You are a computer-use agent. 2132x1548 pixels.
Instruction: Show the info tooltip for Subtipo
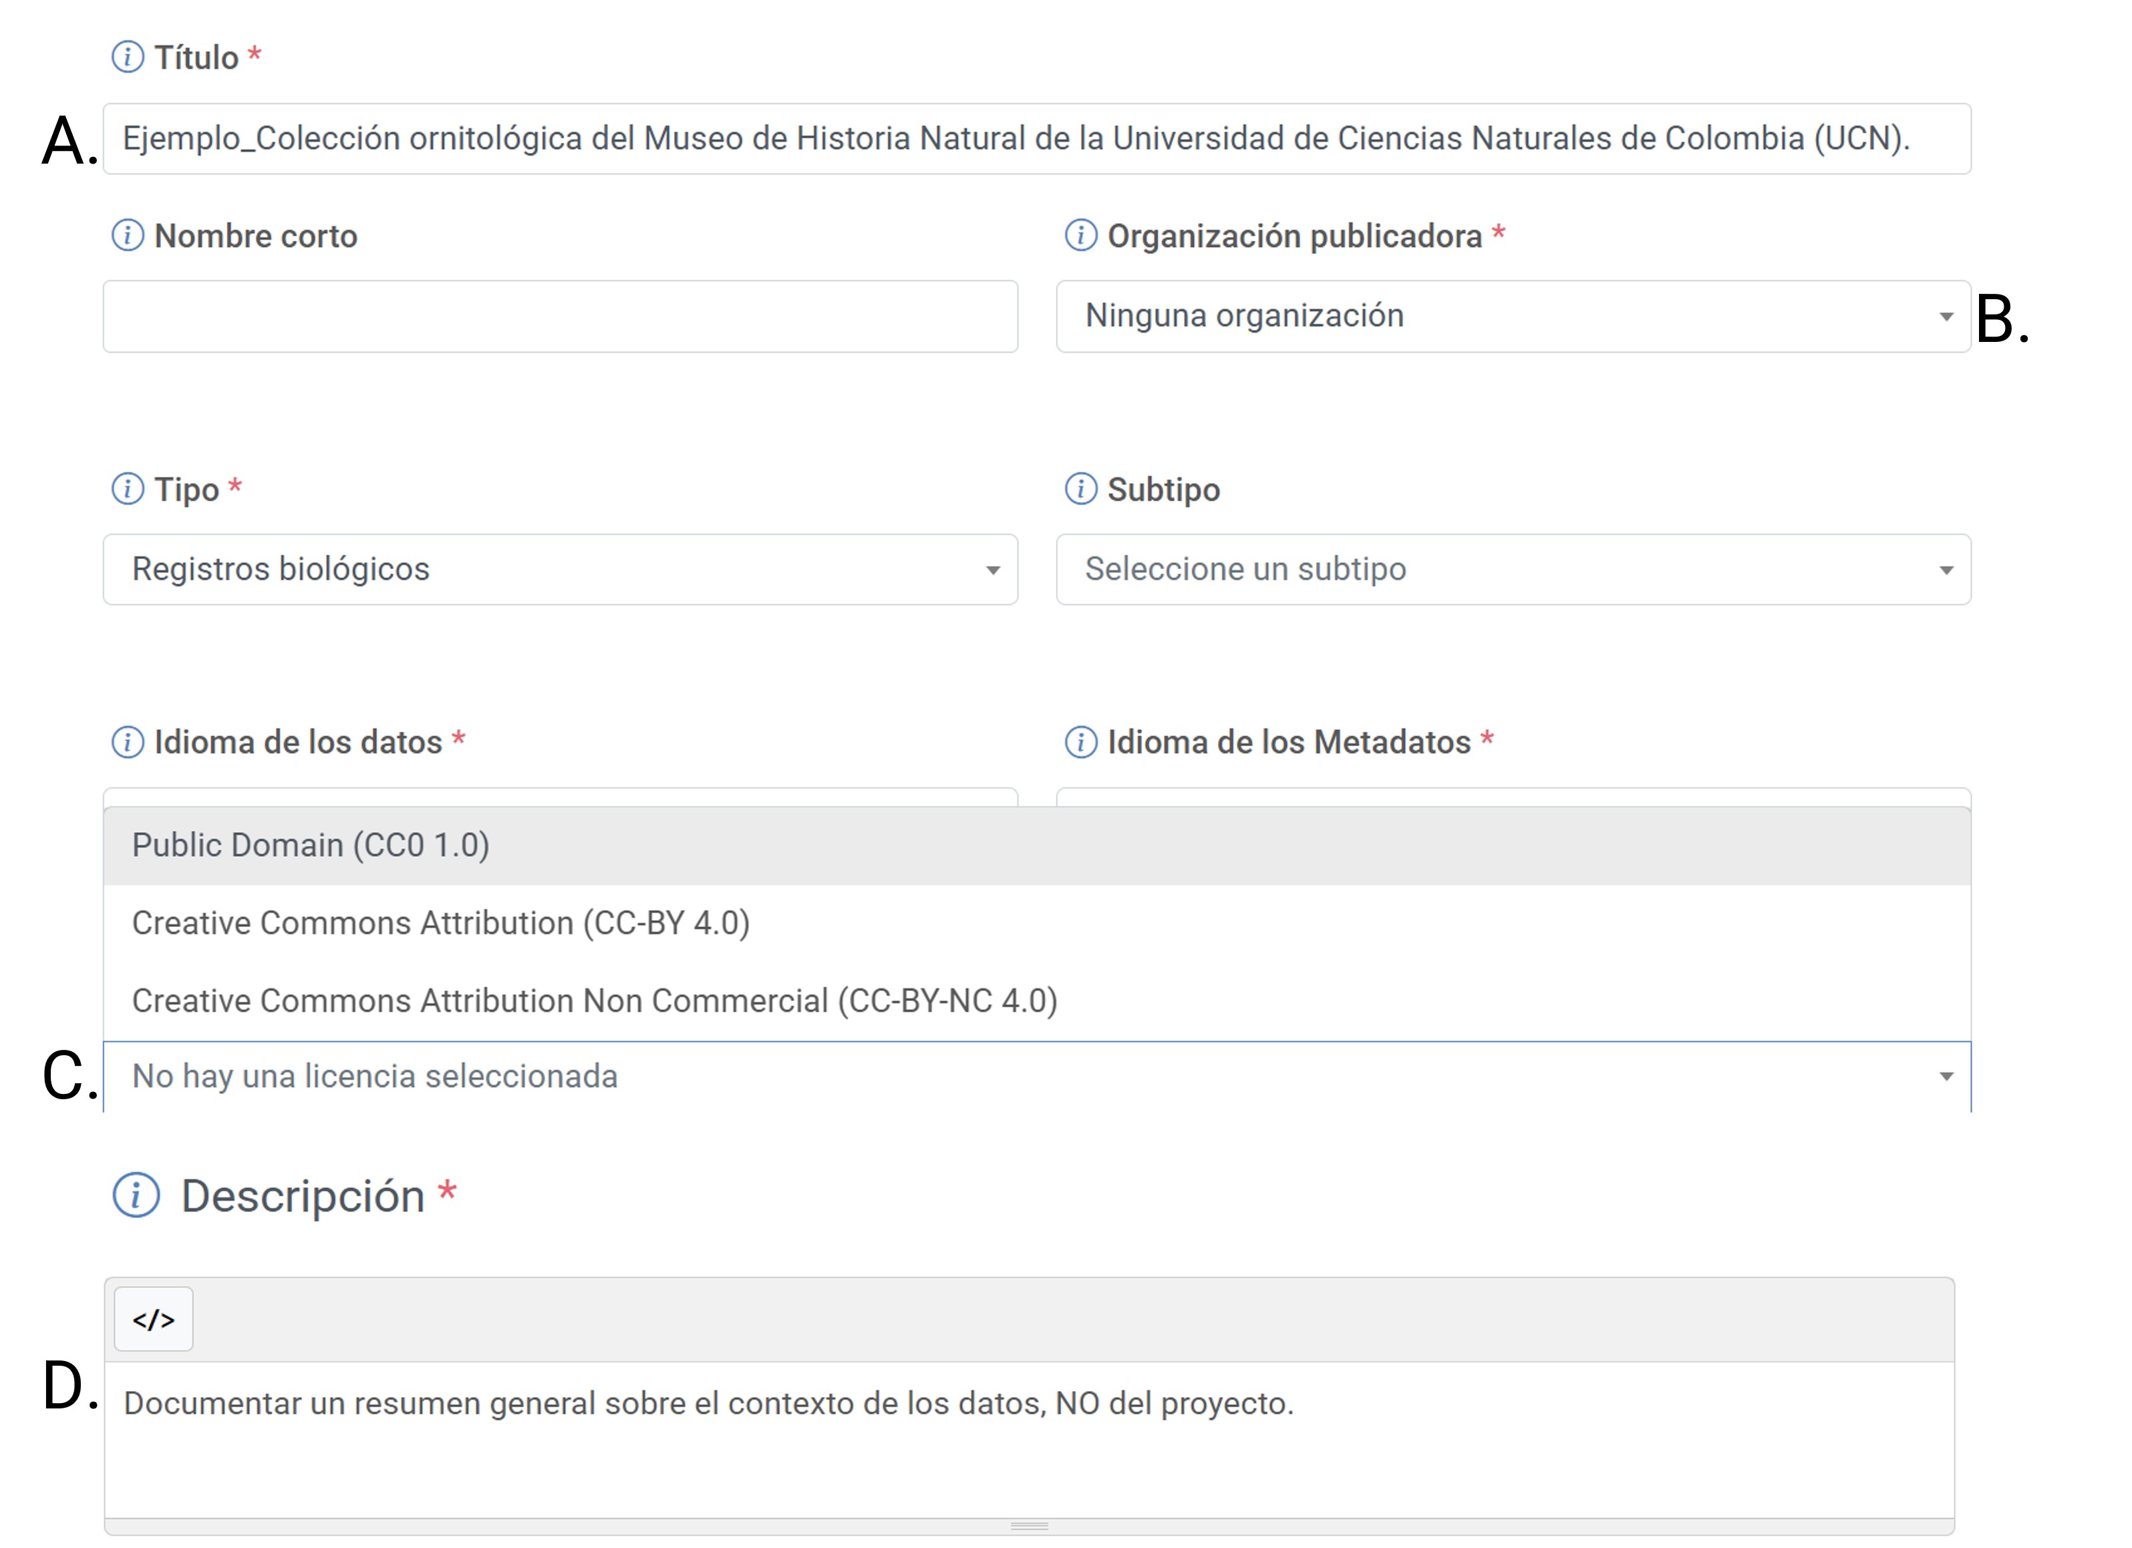point(1081,490)
